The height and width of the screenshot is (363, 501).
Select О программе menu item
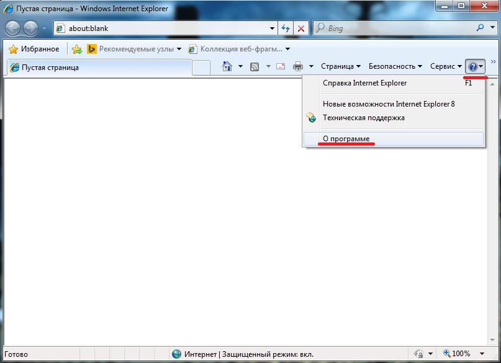point(394,139)
